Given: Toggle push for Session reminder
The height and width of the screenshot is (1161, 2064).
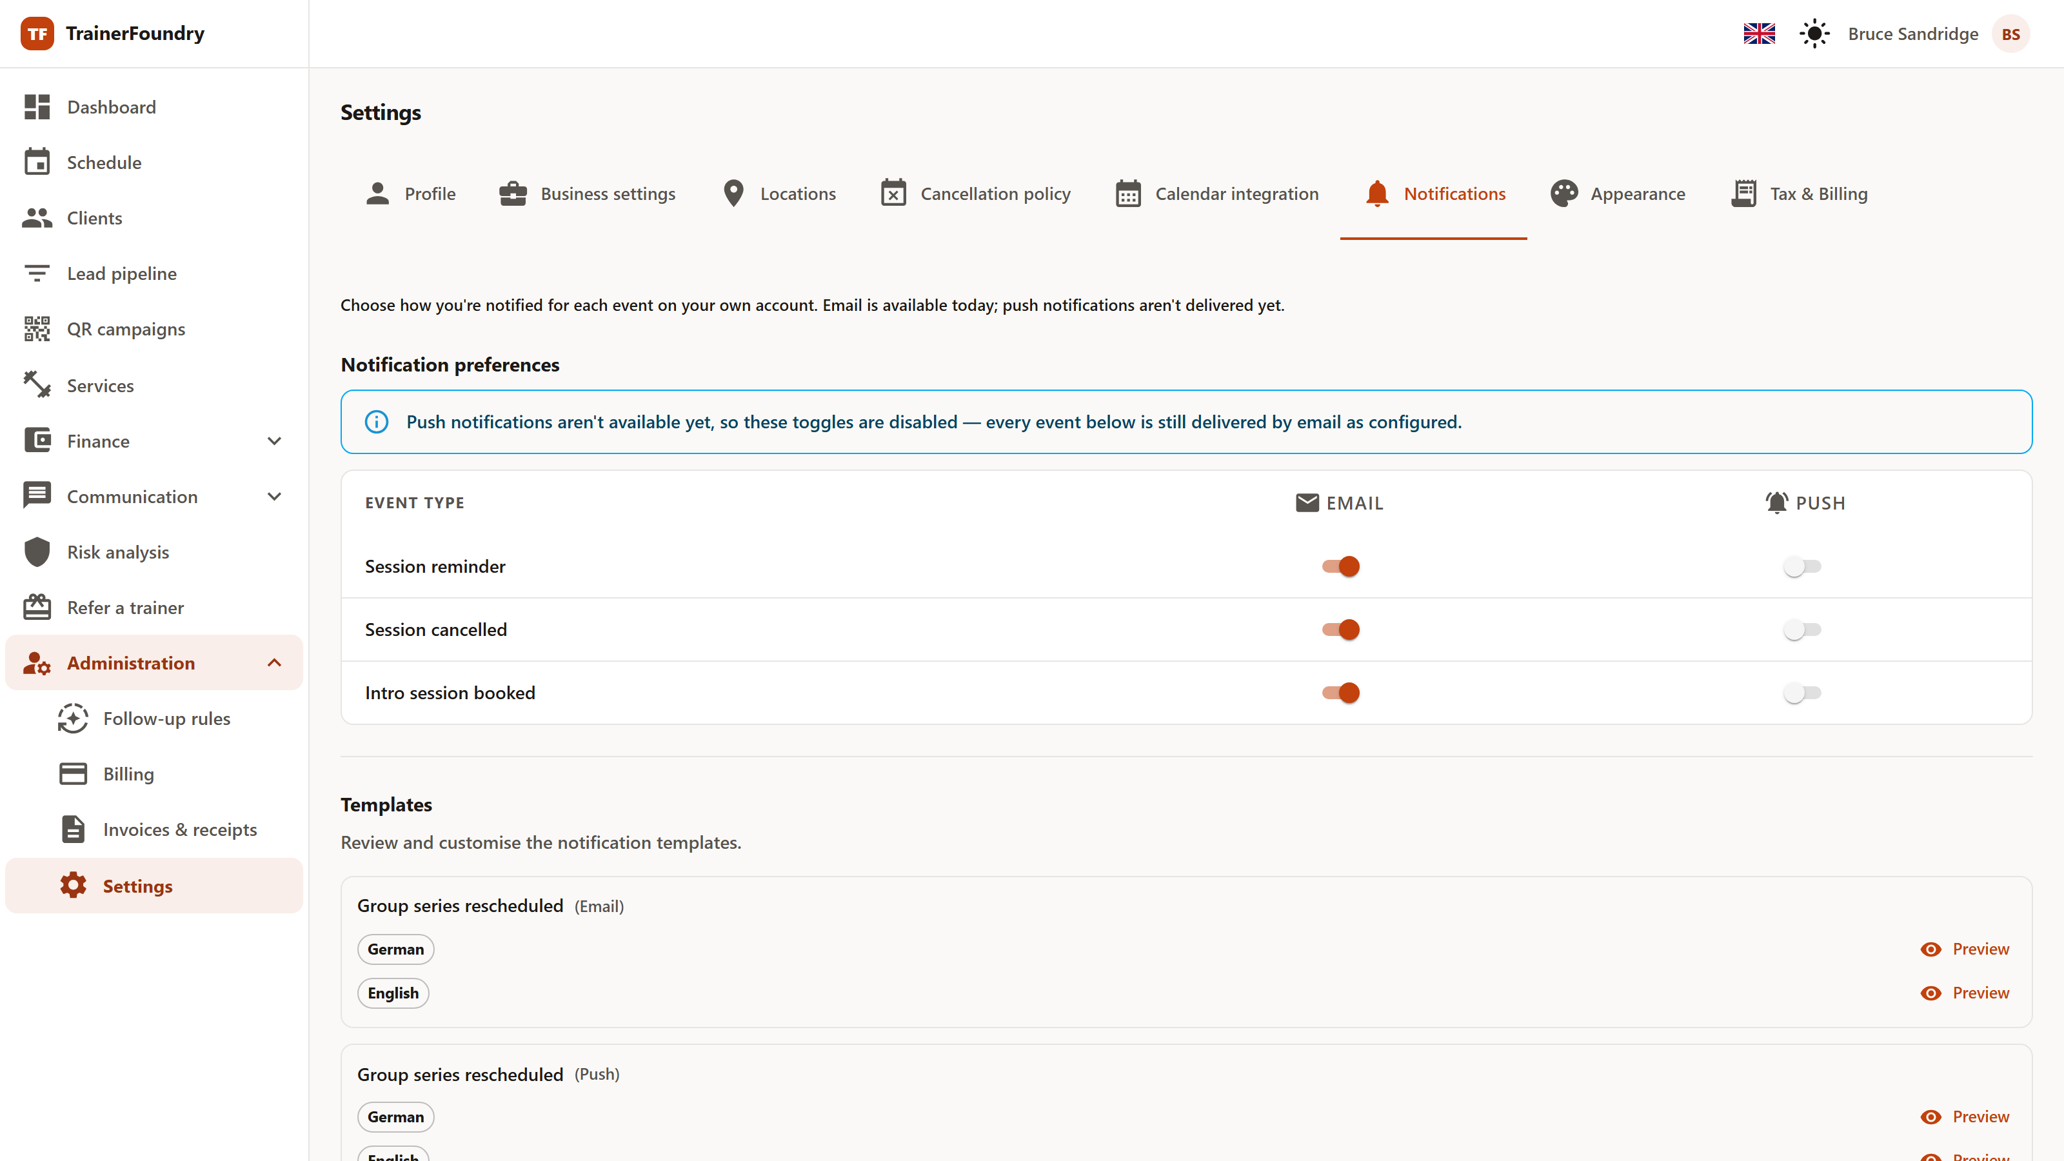Looking at the screenshot, I should 1802,566.
